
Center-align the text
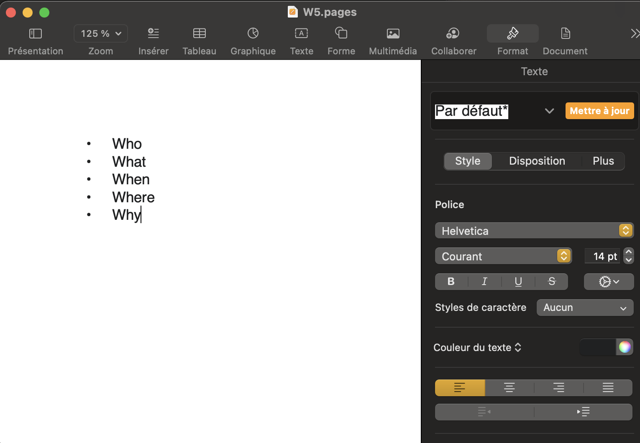coord(509,388)
